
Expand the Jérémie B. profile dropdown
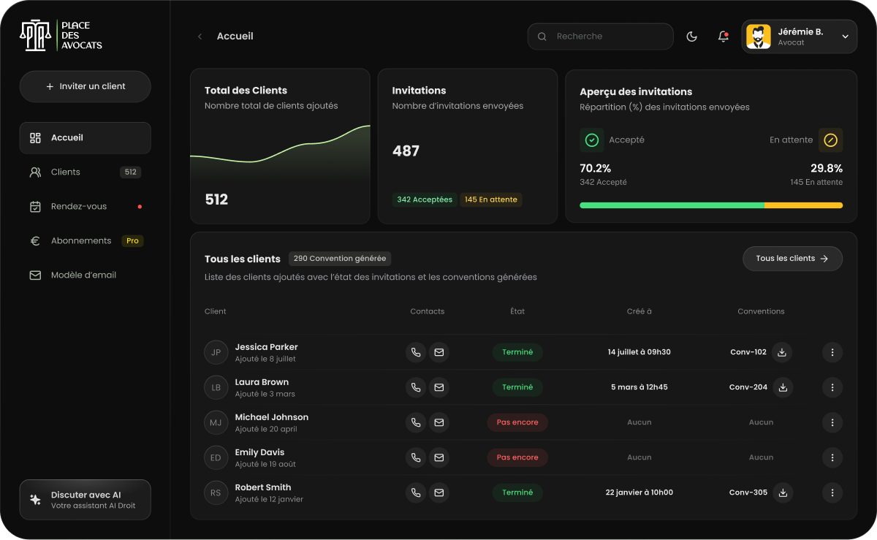845,37
